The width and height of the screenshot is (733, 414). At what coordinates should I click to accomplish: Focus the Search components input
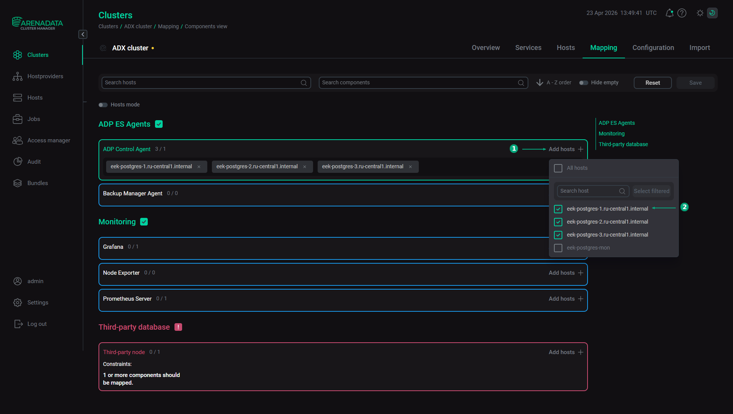pos(423,83)
